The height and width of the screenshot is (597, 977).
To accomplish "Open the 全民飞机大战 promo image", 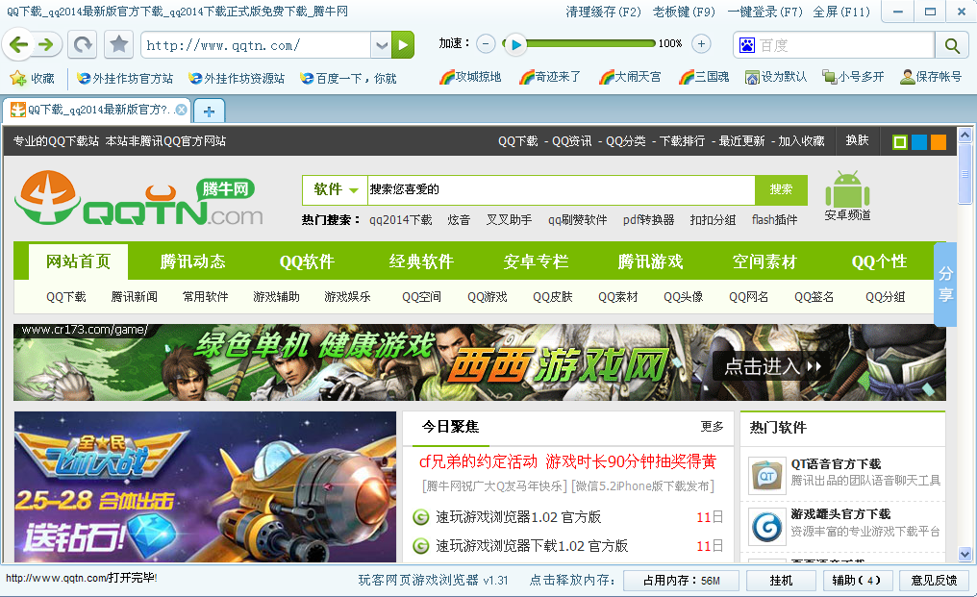I will 205,486.
